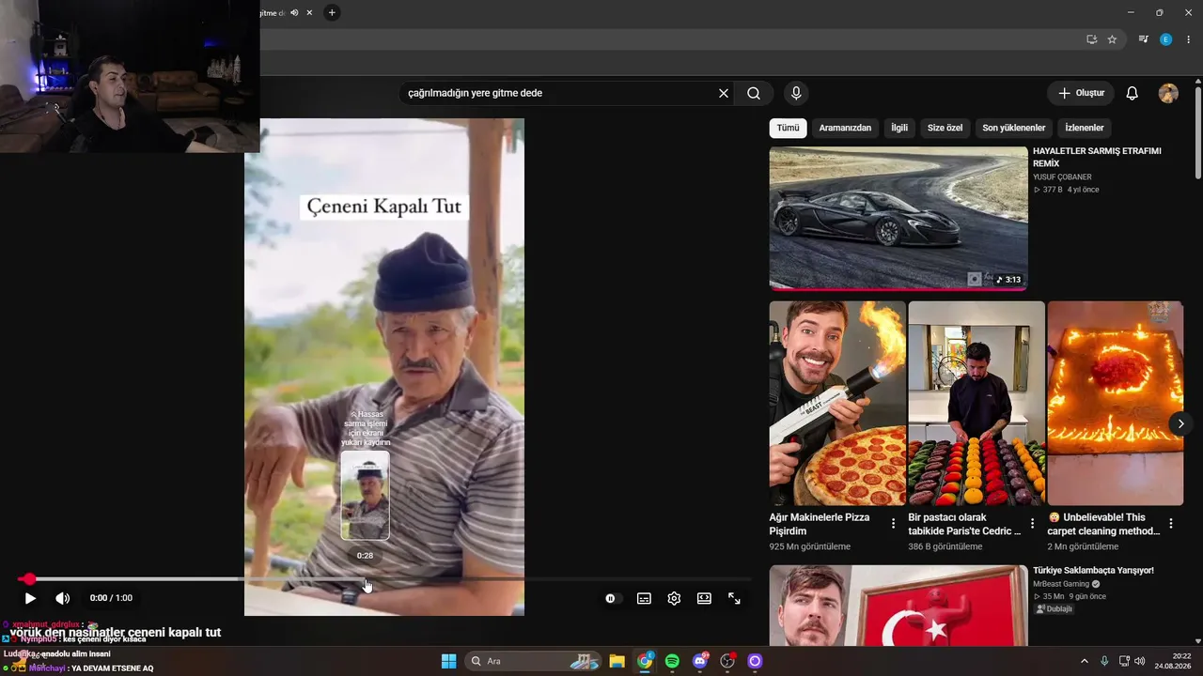Open the Oluştur create menu
Viewport: 1203px width, 676px height.
(x=1081, y=93)
